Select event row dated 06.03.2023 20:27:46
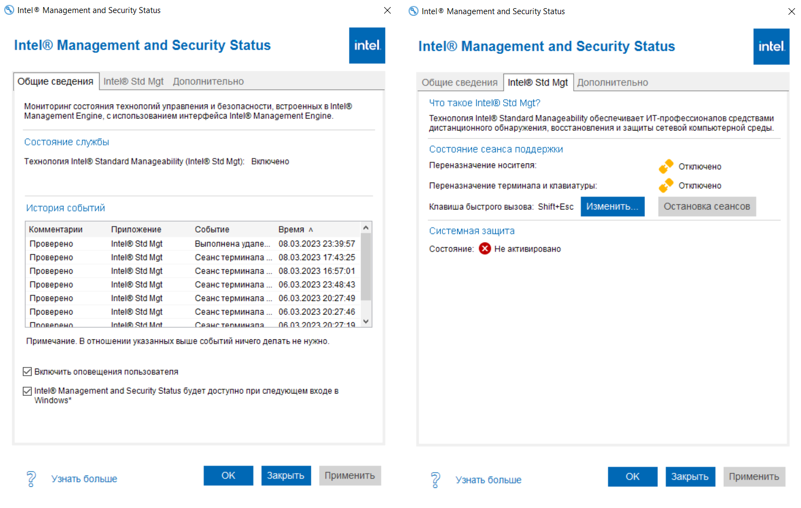The width and height of the screenshot is (801, 508). coord(193,311)
